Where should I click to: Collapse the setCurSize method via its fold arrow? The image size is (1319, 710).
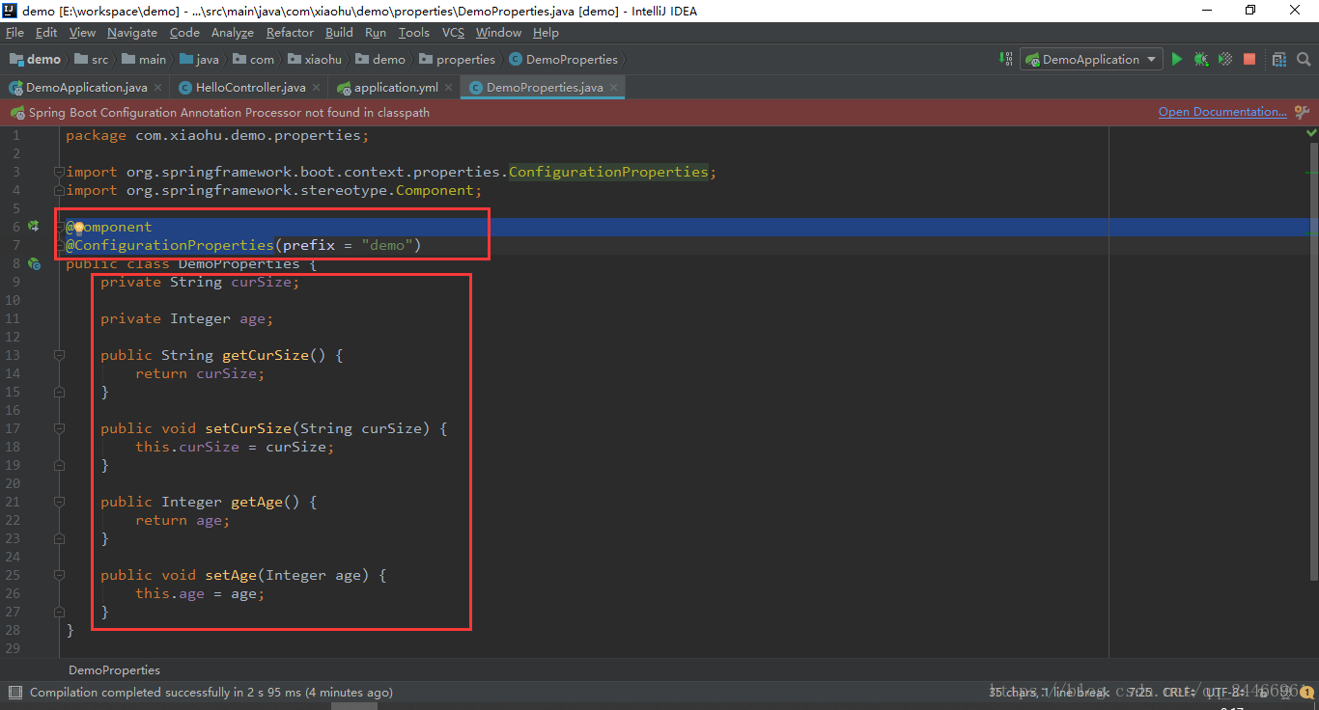click(58, 428)
